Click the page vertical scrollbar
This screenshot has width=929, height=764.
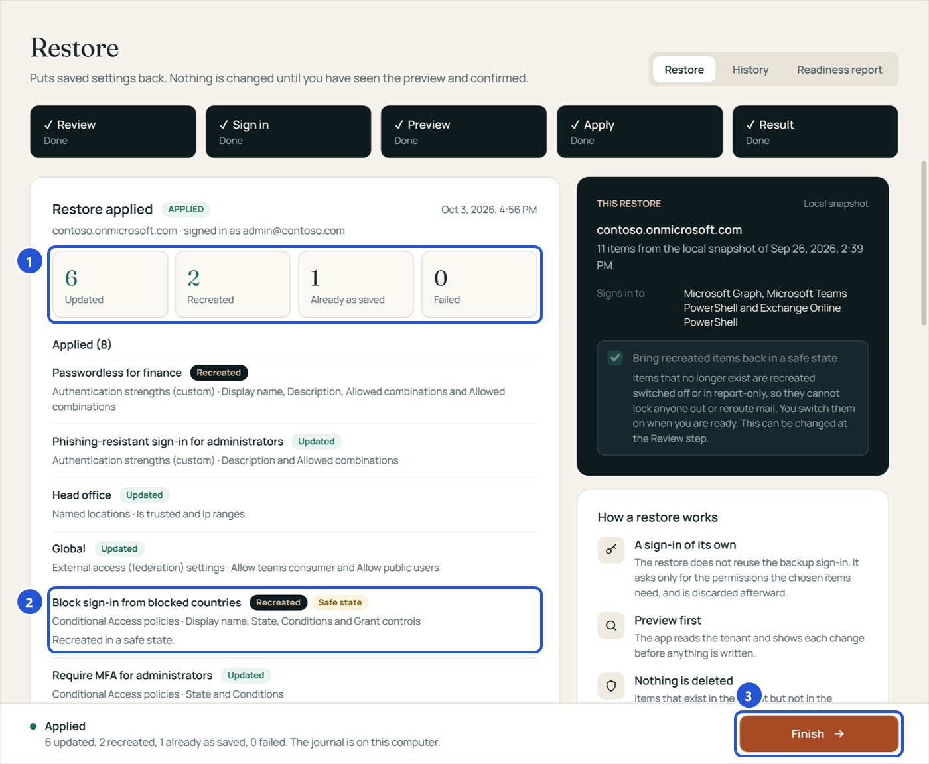click(924, 243)
